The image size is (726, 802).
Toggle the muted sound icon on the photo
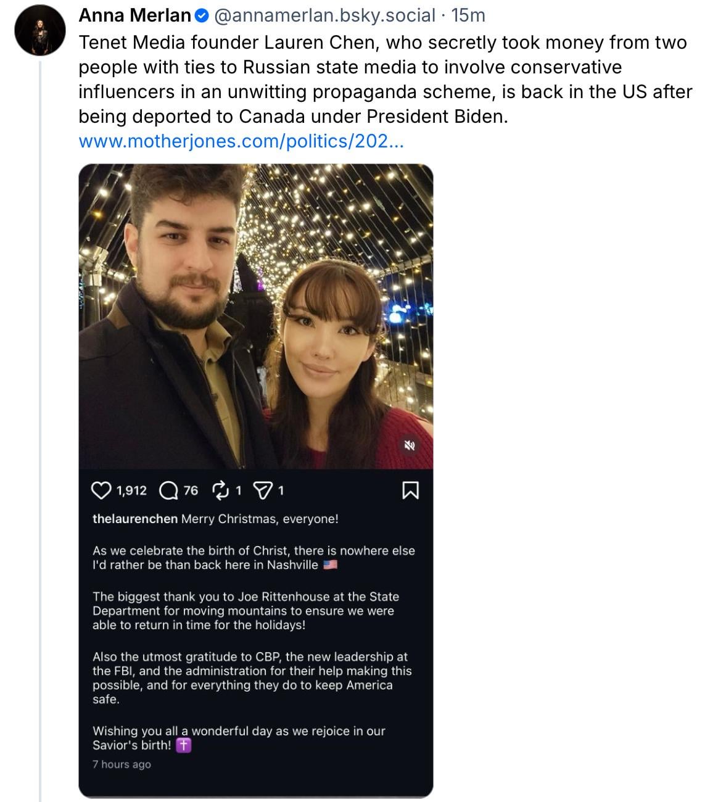tap(410, 445)
